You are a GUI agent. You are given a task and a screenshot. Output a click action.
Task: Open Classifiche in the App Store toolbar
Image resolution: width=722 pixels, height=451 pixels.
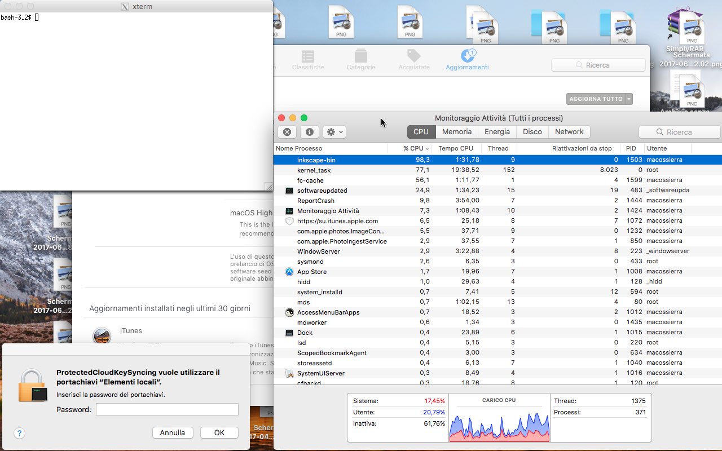tap(308, 60)
